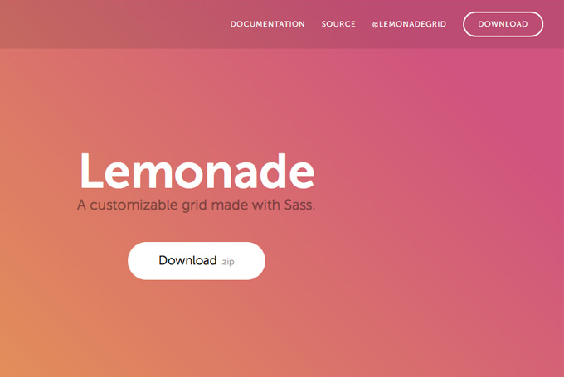Open the @LEMONADEGRID handle in navigation bar

point(409,24)
